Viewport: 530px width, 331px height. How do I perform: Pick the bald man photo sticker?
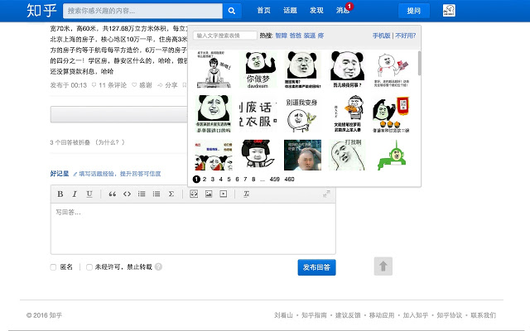point(302,155)
